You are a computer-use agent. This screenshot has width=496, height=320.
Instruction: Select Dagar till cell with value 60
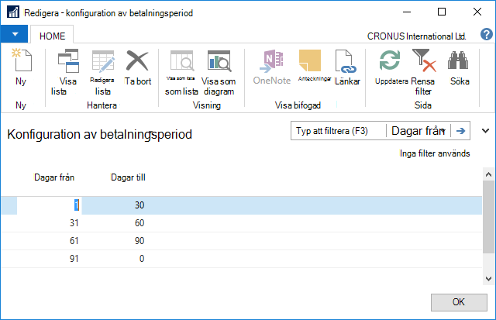[x=114, y=223]
